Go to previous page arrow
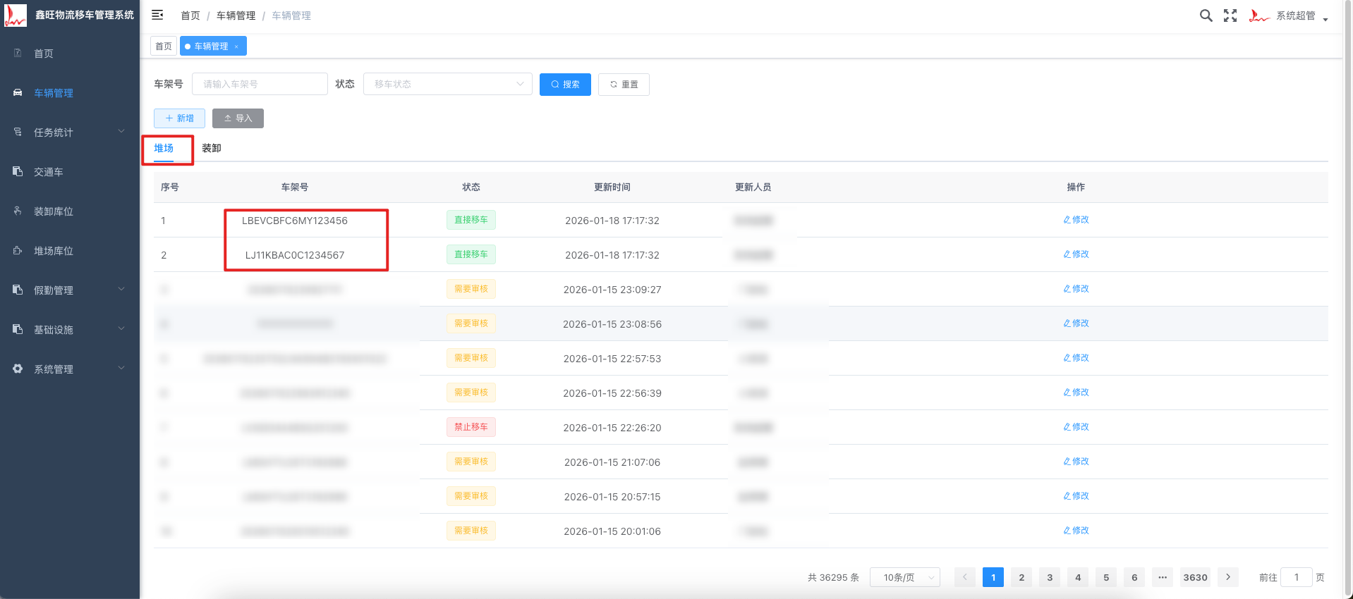The height and width of the screenshot is (599, 1353). [965, 577]
